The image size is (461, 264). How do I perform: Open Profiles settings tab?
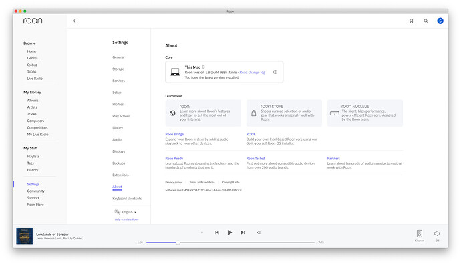(x=118, y=104)
